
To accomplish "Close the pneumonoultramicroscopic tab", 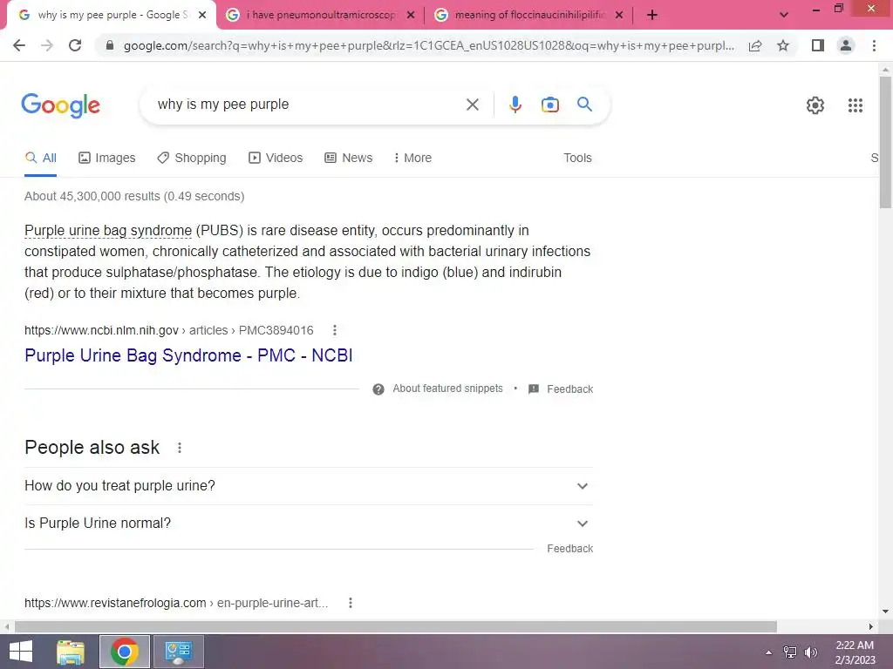I will pos(411,16).
